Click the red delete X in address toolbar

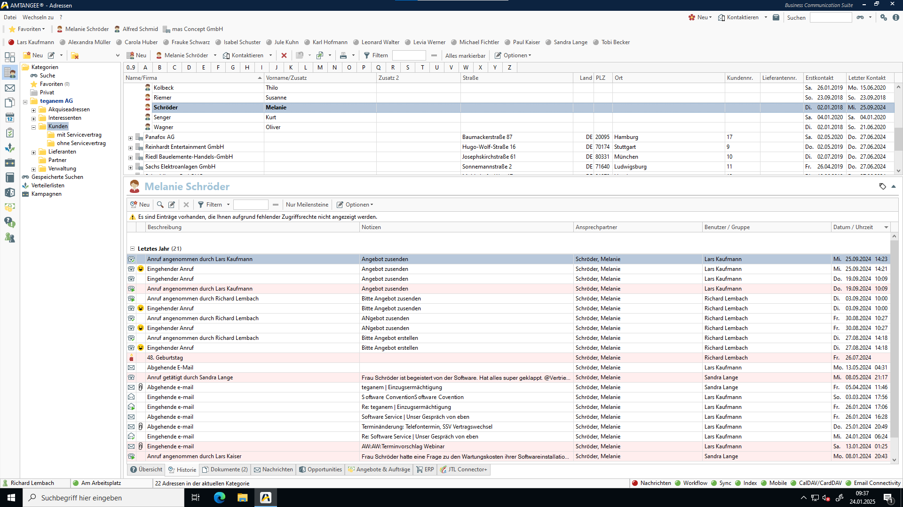coord(284,55)
